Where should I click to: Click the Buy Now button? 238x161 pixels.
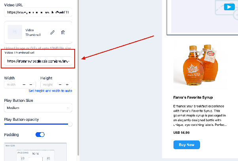pyautogui.click(x=187, y=145)
